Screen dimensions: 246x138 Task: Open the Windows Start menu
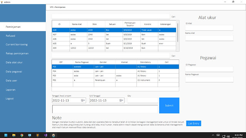pos(6,135)
